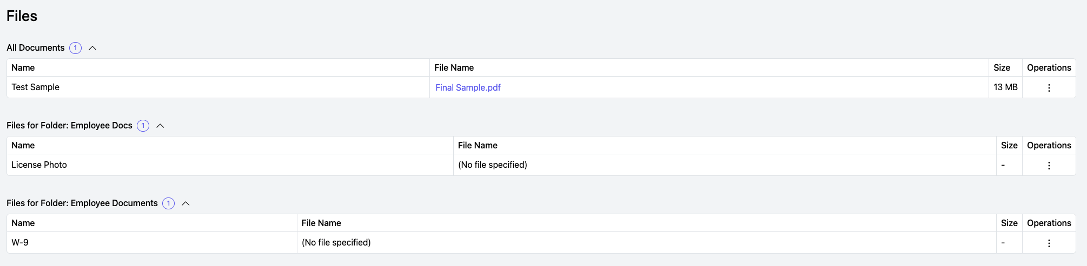Viewport: 1087px width, 266px height.
Task: Click File Name header in All Documents table
Action: [454, 68]
